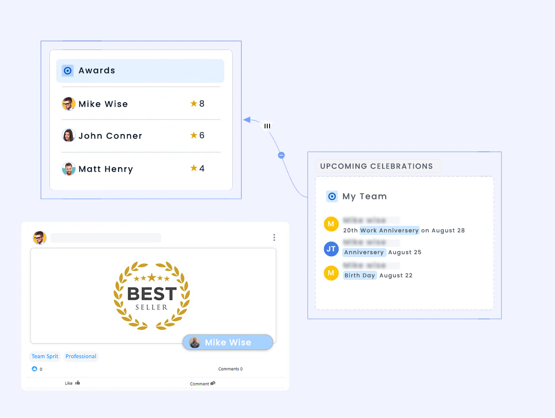This screenshot has height=418, width=555.
Task: Click Matt Henry's avatar in Awards list
Action: pyautogui.click(x=69, y=169)
